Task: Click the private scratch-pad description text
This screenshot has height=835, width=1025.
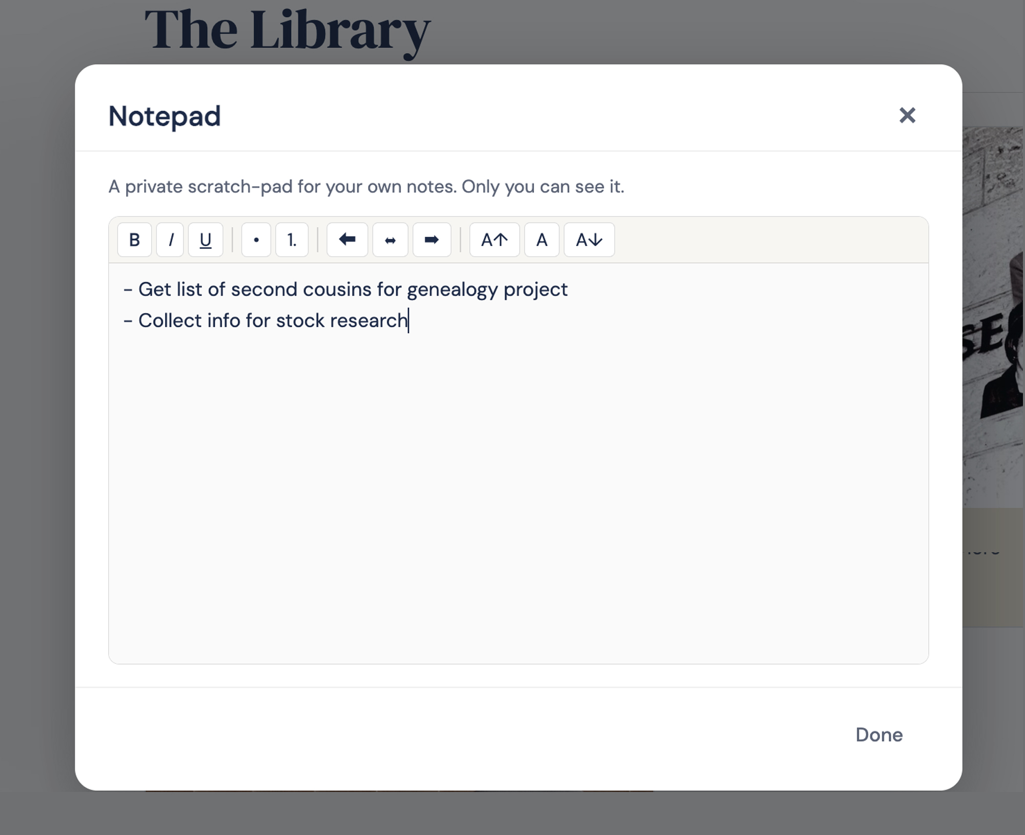Action: point(366,186)
